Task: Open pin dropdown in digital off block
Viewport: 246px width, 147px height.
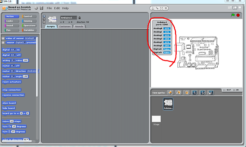Action: (x=13, y=55)
